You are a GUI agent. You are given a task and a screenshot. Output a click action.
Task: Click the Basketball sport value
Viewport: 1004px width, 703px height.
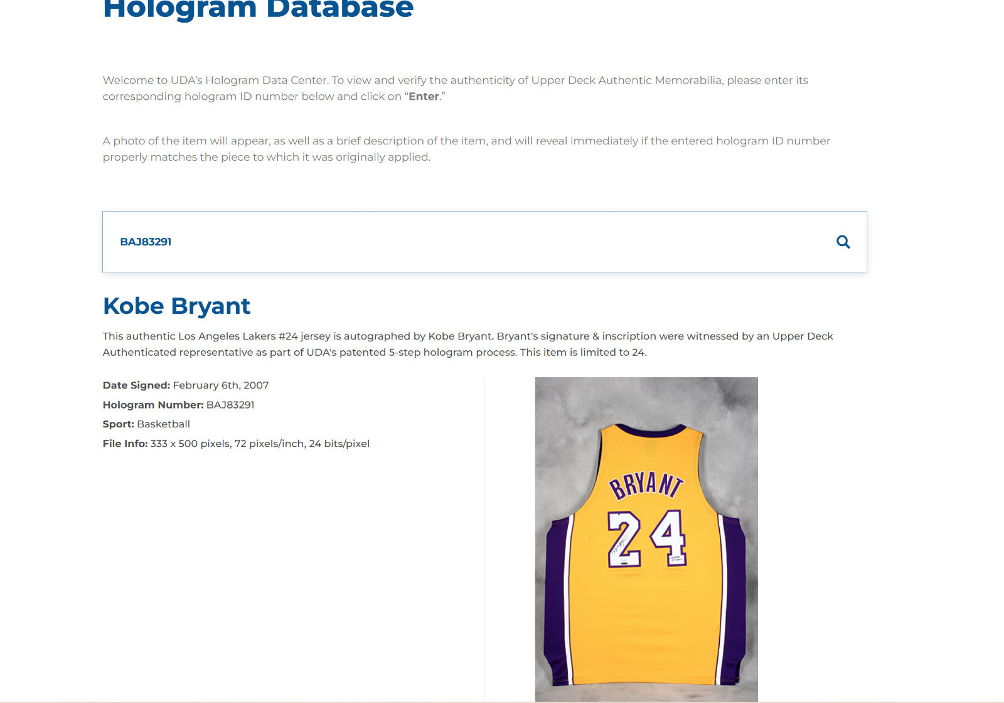163,424
